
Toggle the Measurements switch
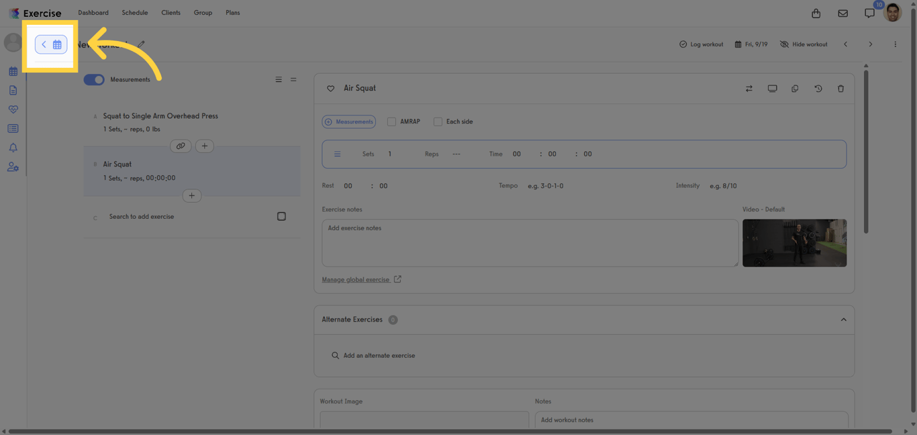94,79
